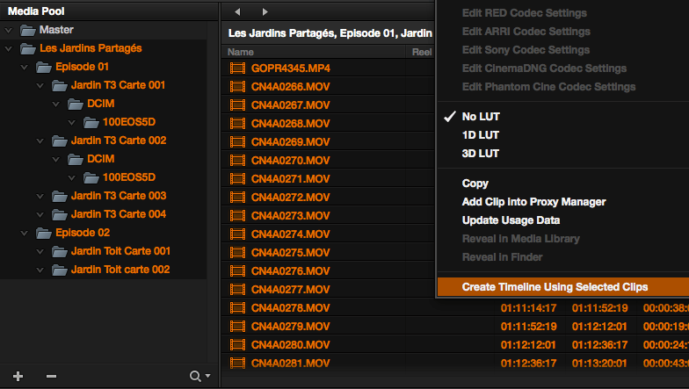Viewport: 689px width, 389px height.
Task: Click Add Clip into Proxy Manager
Action: point(533,202)
